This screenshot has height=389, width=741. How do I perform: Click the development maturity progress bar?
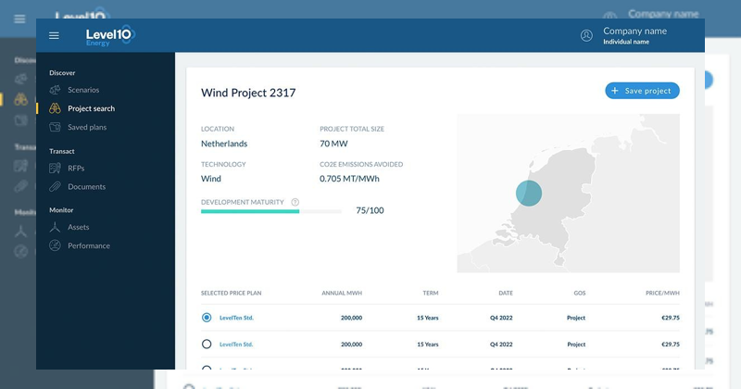tap(270, 211)
